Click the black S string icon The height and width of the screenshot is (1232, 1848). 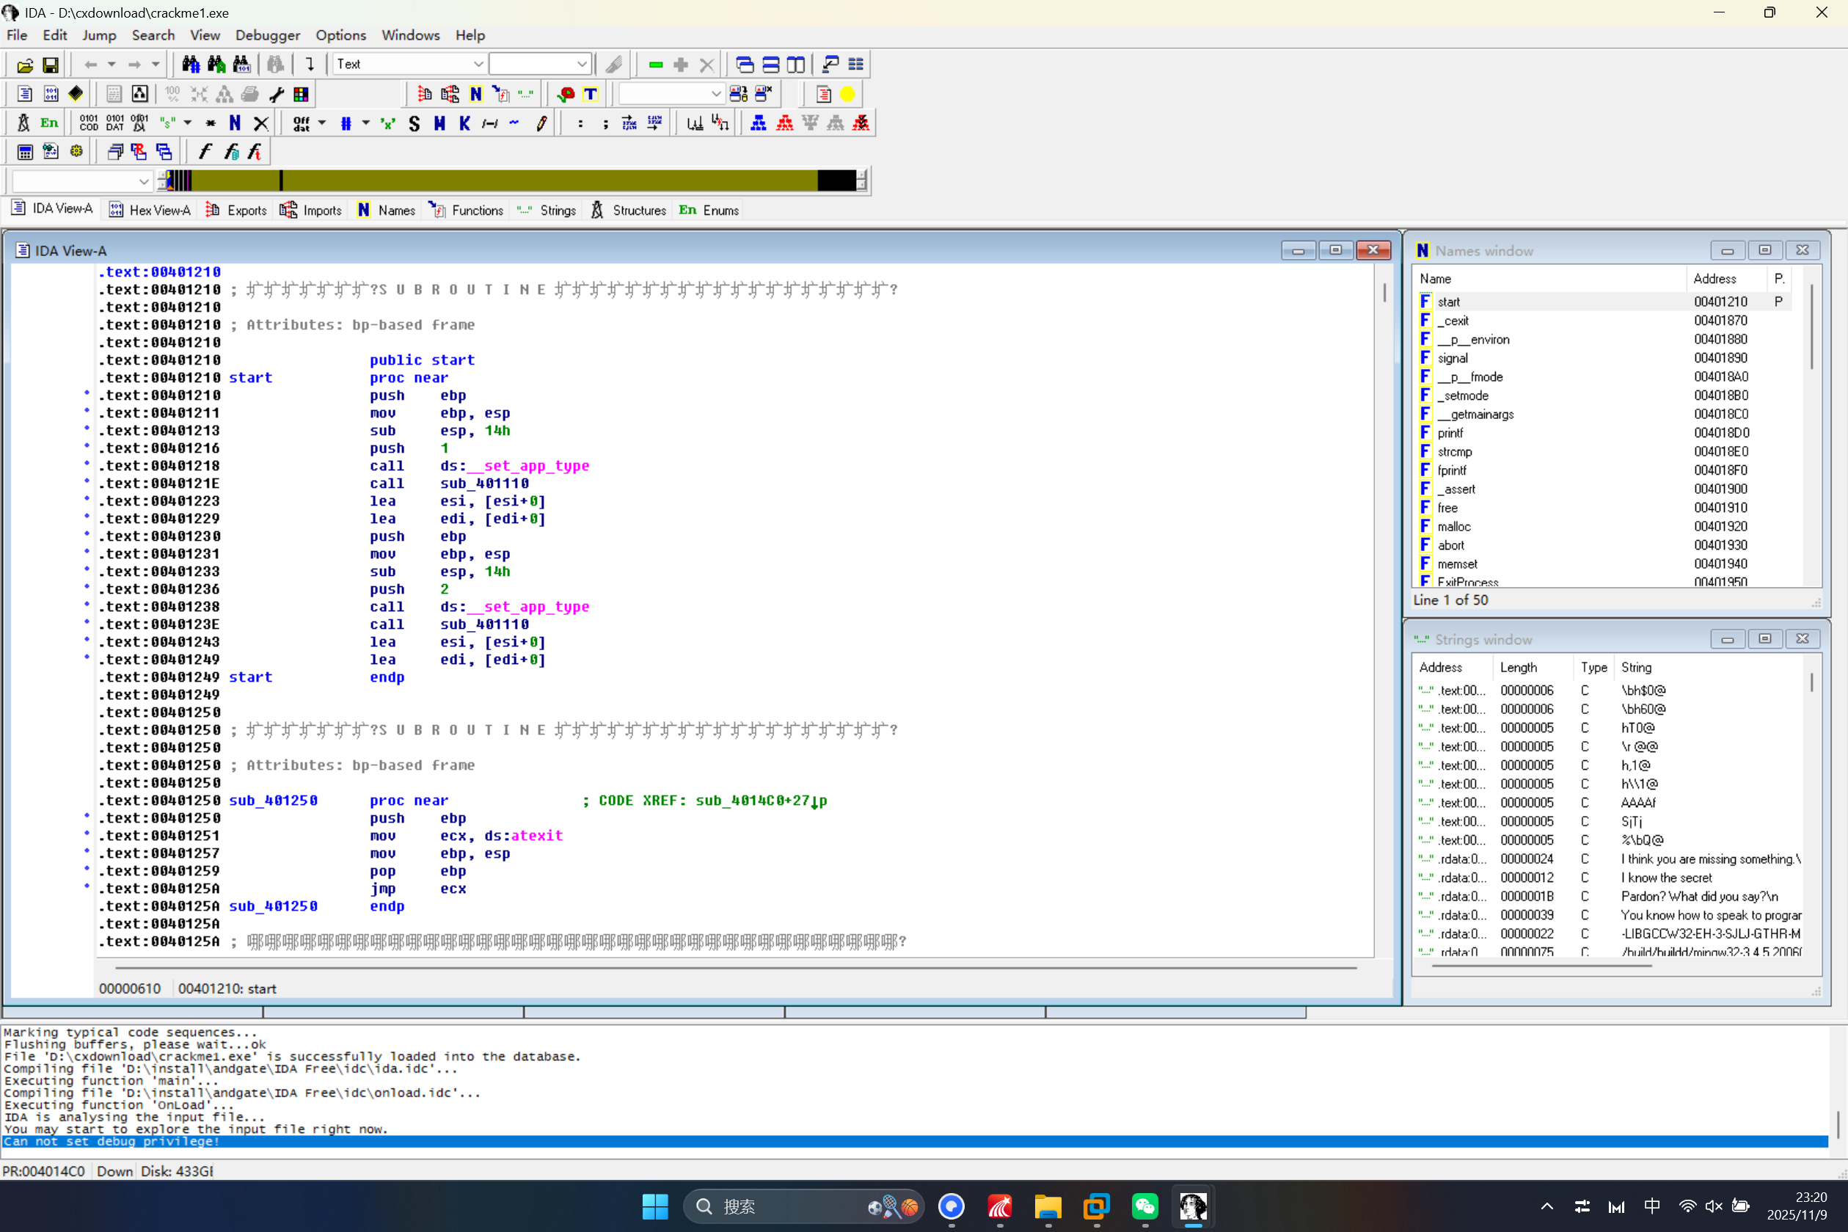point(414,123)
